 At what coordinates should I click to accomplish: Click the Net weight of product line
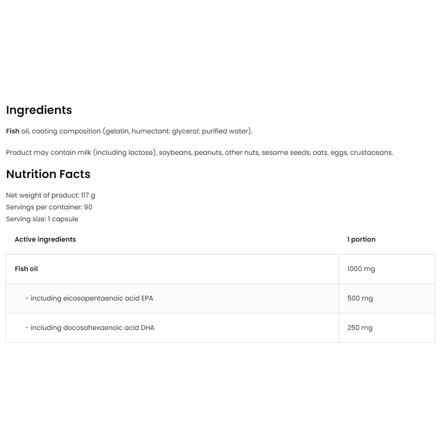click(x=50, y=195)
